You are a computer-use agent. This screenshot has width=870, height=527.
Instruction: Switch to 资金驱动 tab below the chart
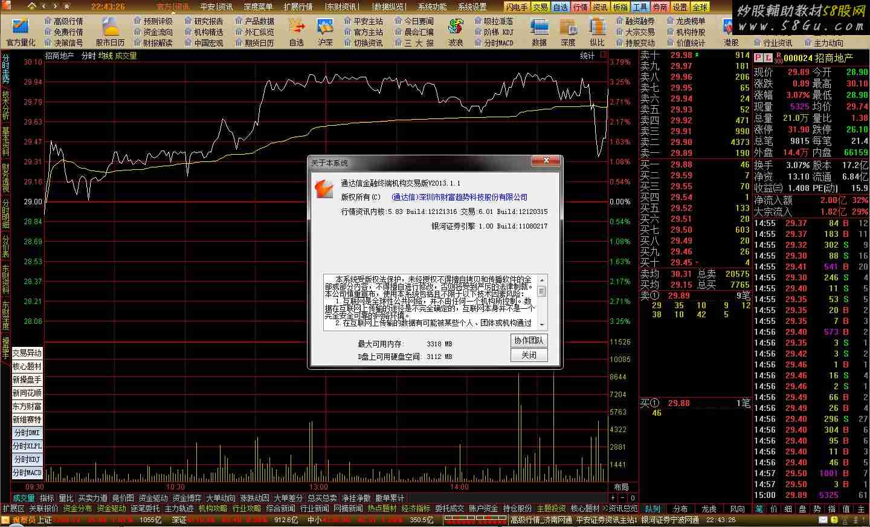tap(153, 499)
